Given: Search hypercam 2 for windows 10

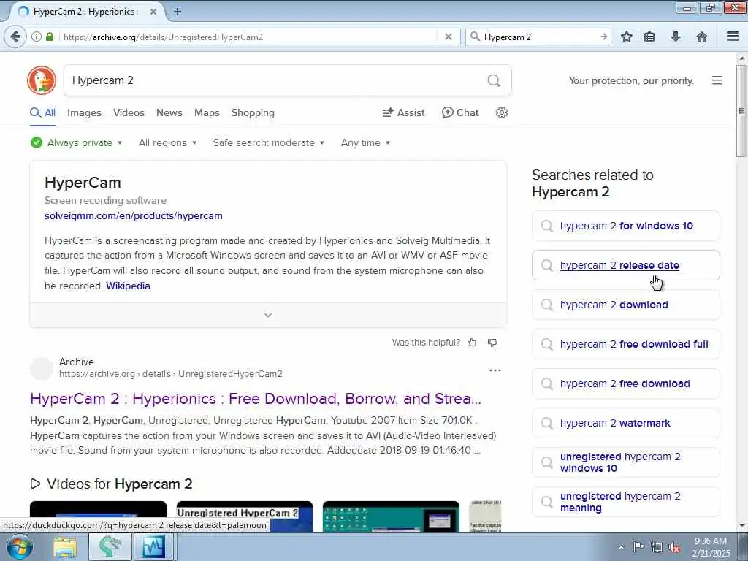Looking at the screenshot, I should [x=626, y=226].
